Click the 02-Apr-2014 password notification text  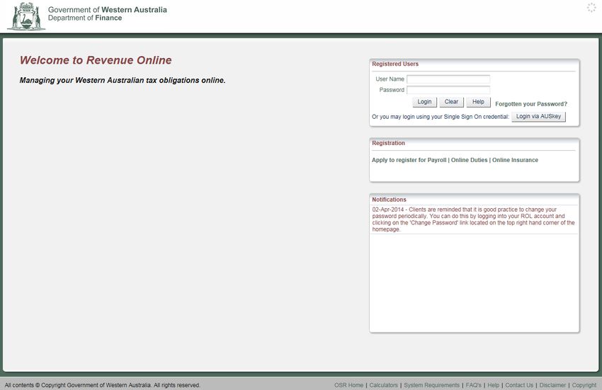pyautogui.click(x=473, y=219)
